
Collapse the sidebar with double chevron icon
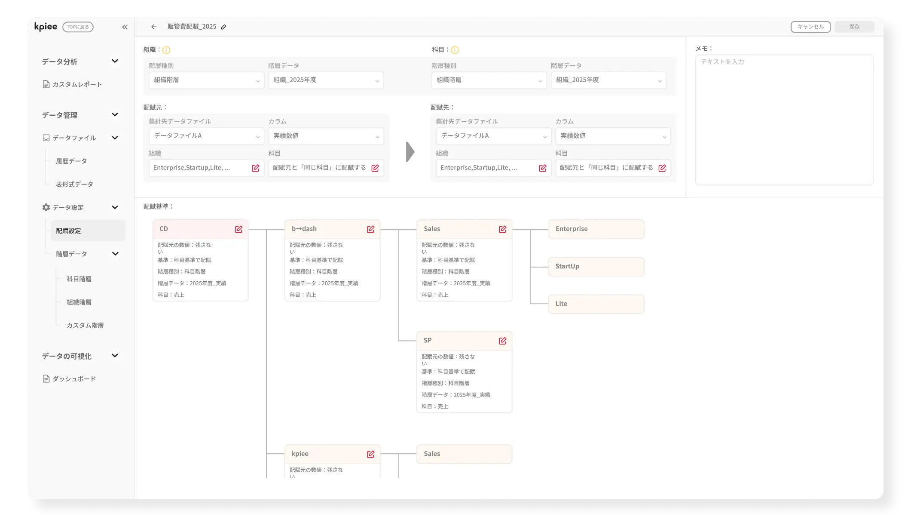(125, 27)
